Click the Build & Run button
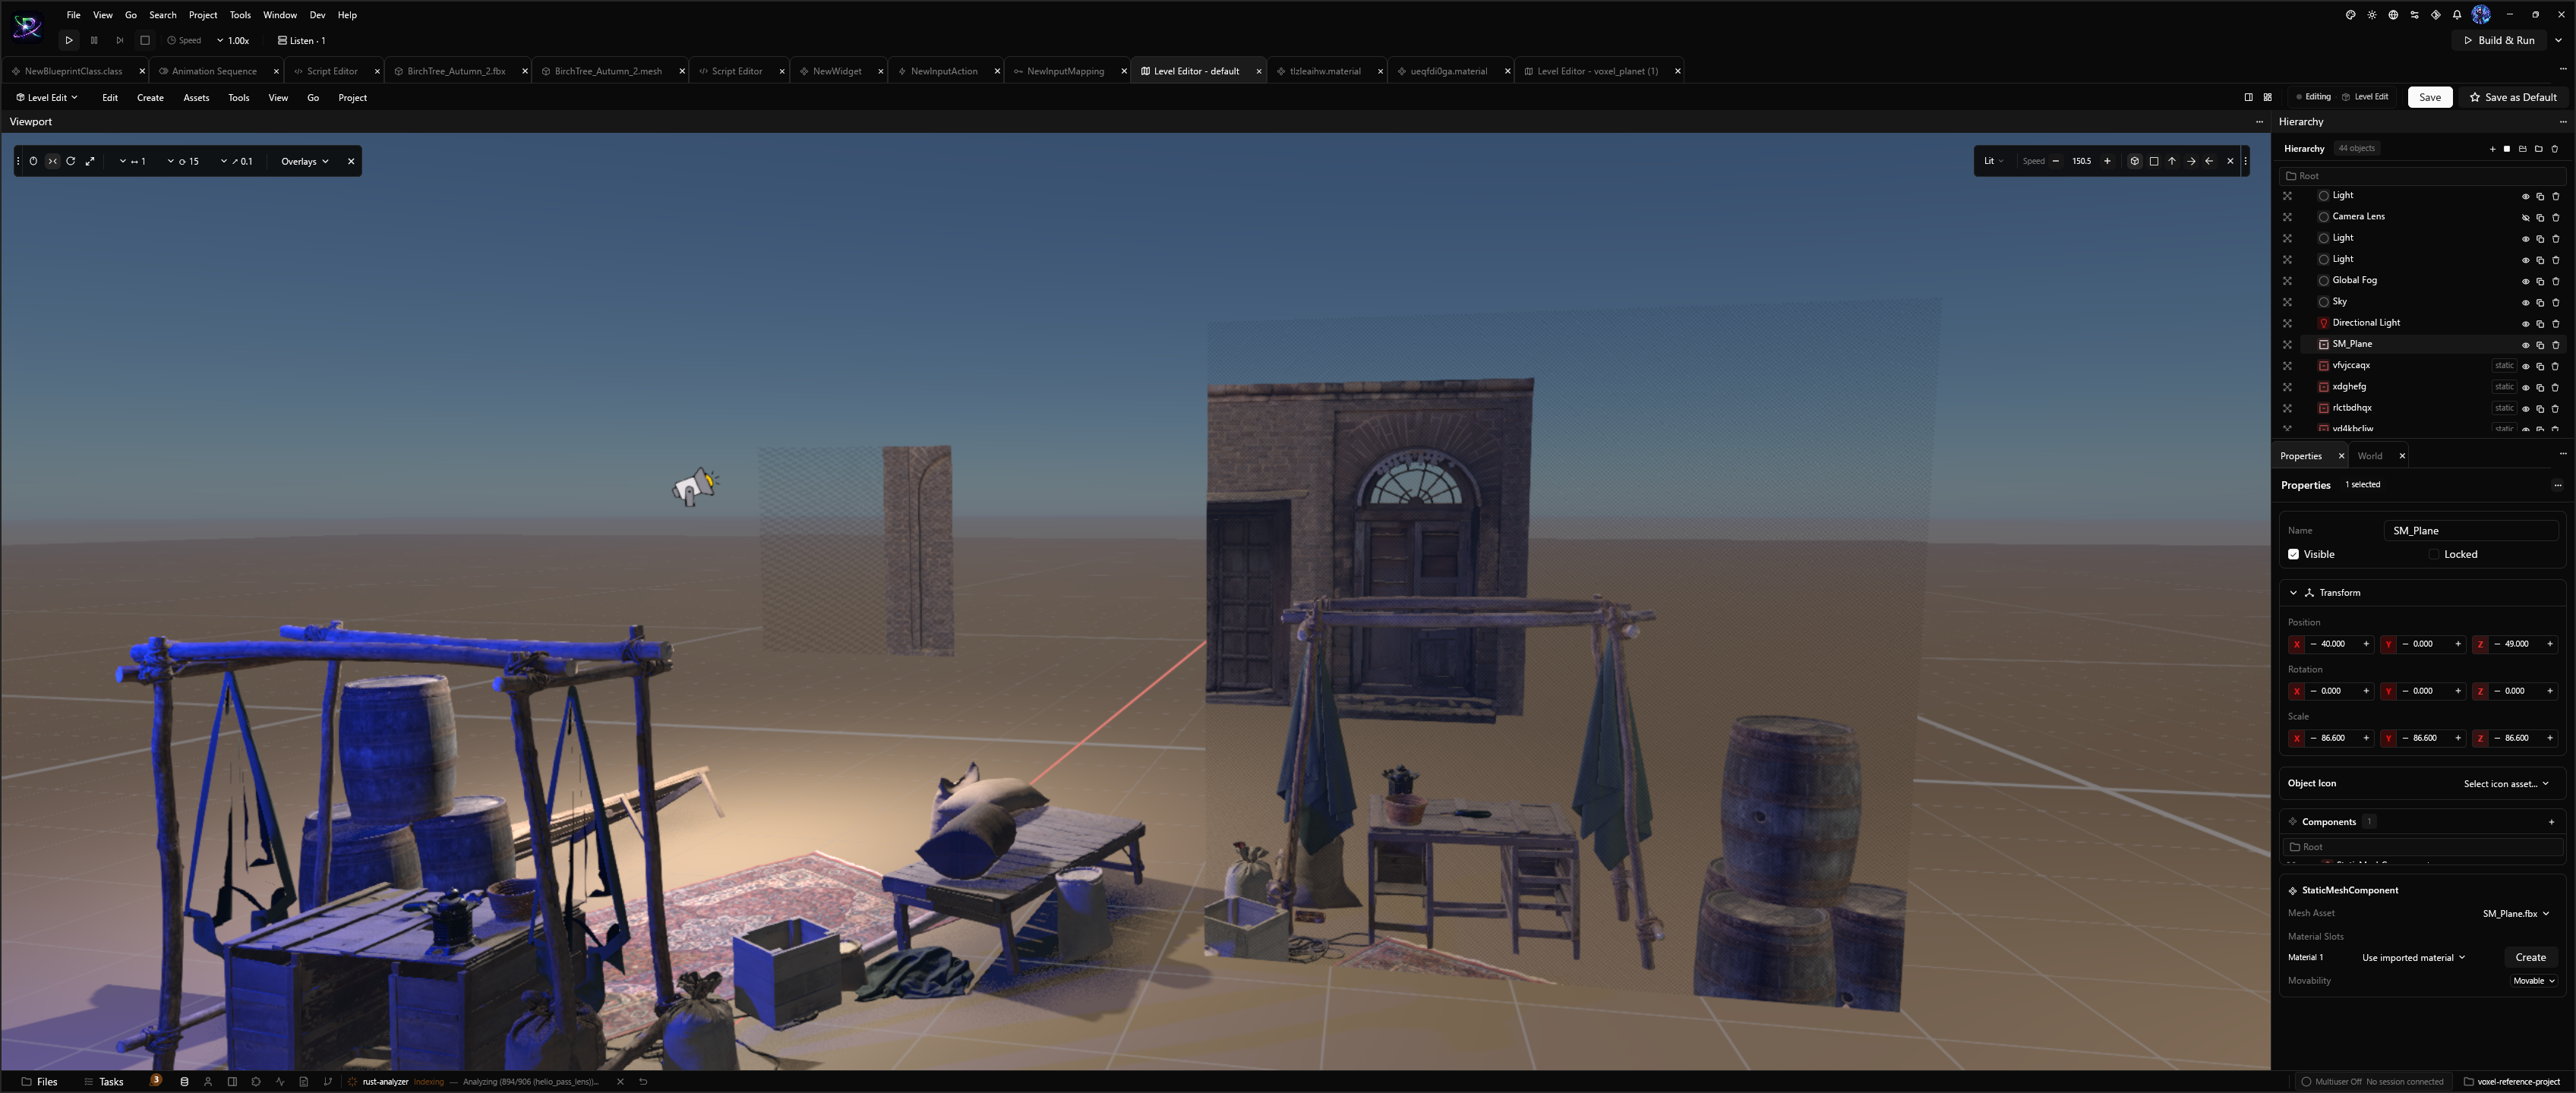This screenshot has width=2576, height=1093. coord(2498,40)
